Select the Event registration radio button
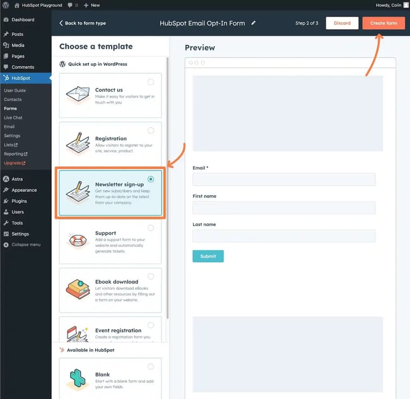This screenshot has height=399, width=410. [x=151, y=325]
